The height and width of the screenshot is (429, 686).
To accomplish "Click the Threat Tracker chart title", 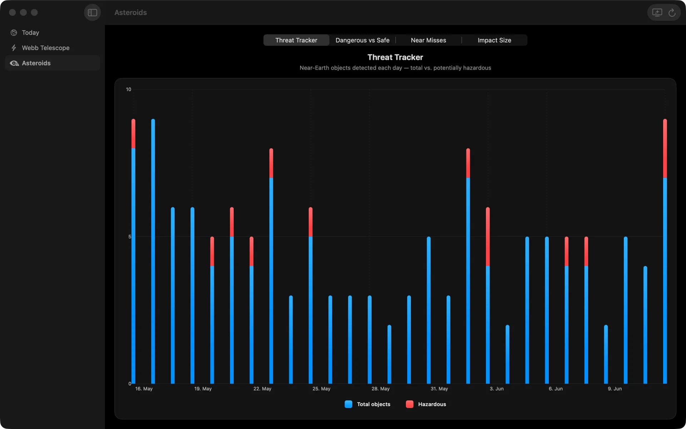I will 395,57.
